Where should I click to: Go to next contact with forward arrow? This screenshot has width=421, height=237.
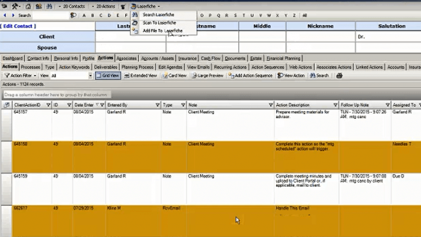[x=13, y=15]
